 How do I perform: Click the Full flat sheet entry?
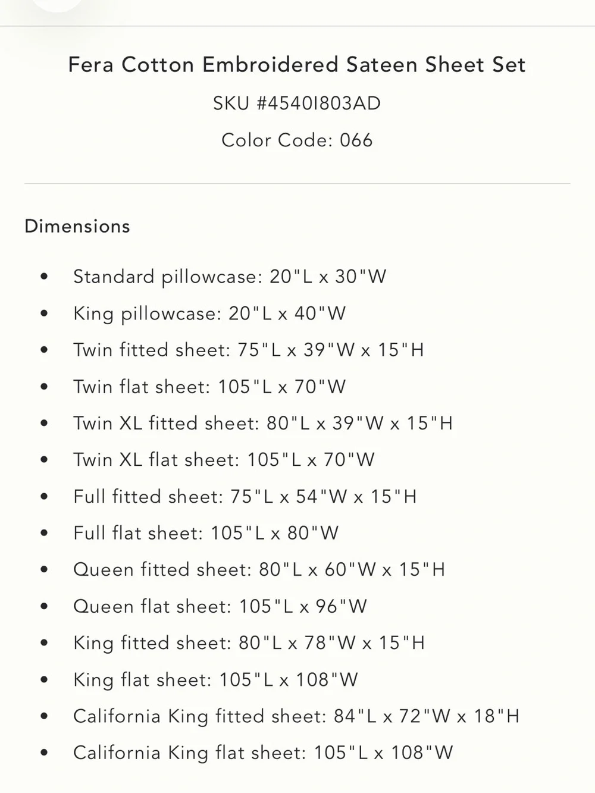point(206,533)
